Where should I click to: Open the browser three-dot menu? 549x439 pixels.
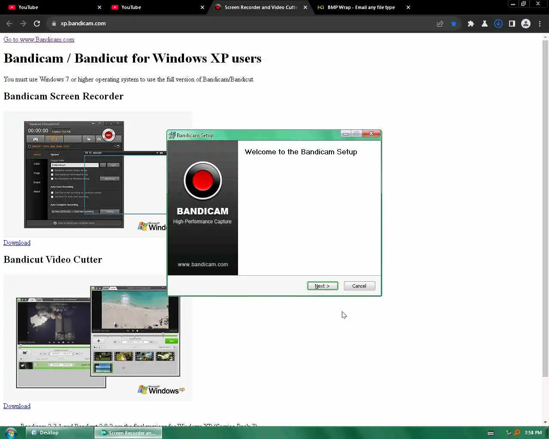(540, 24)
